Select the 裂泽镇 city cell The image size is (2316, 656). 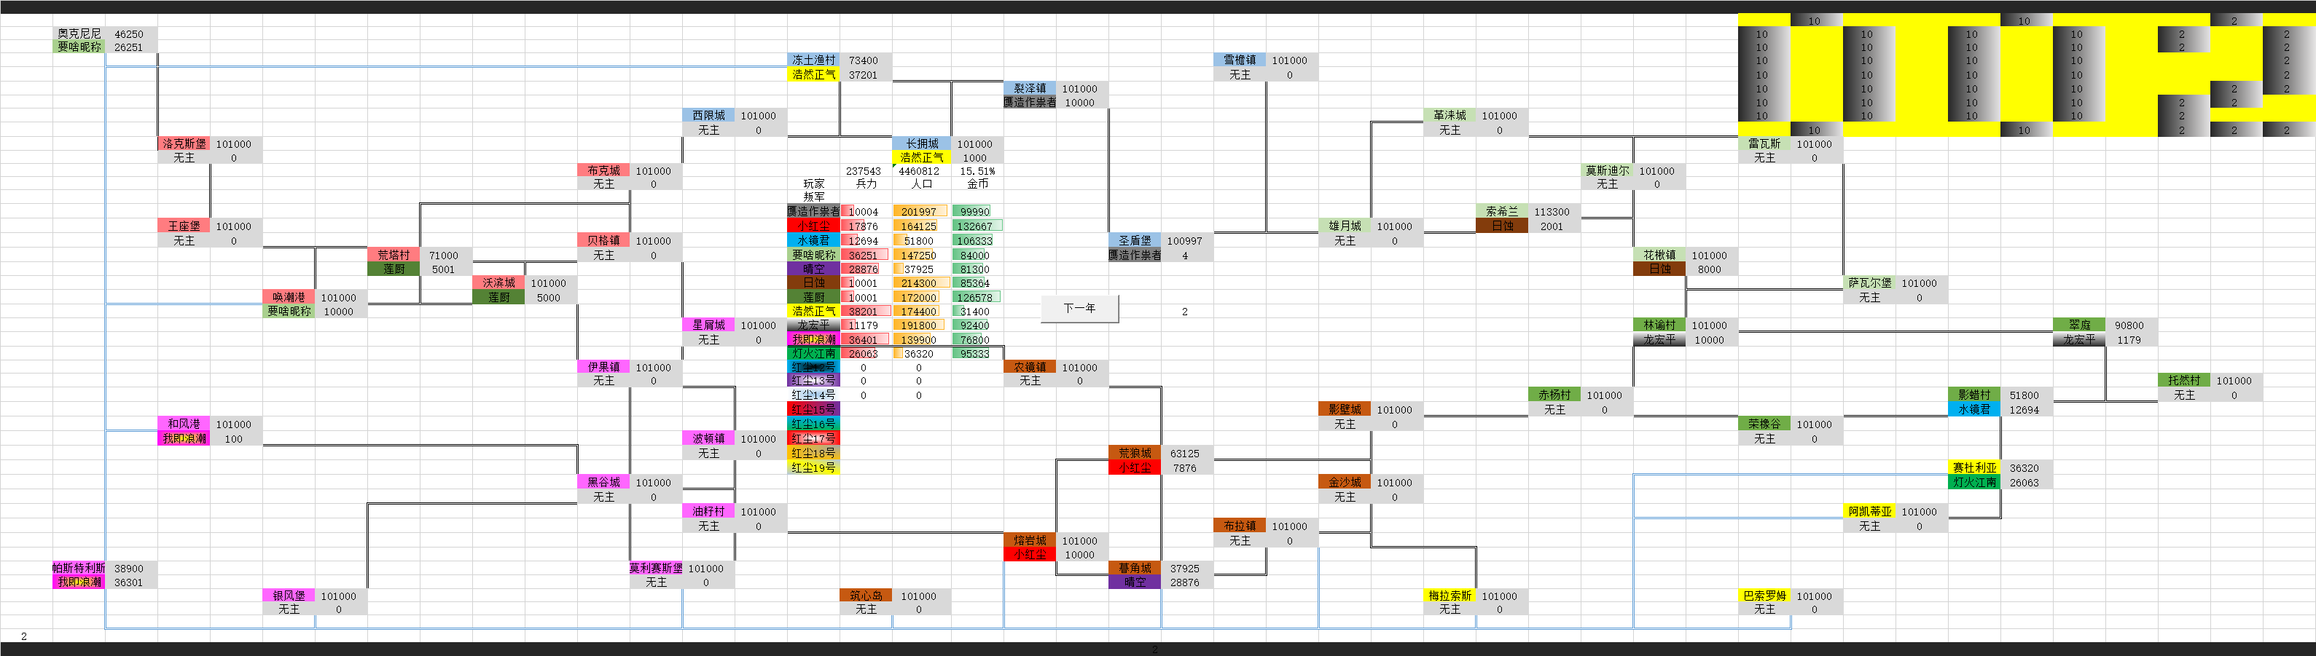click(1030, 89)
